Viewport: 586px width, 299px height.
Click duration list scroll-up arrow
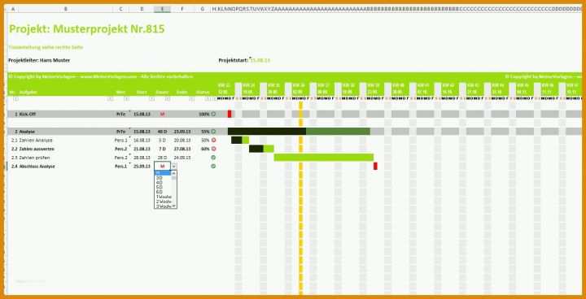(x=174, y=173)
